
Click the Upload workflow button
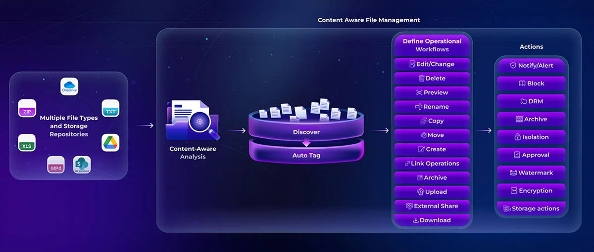click(x=432, y=192)
